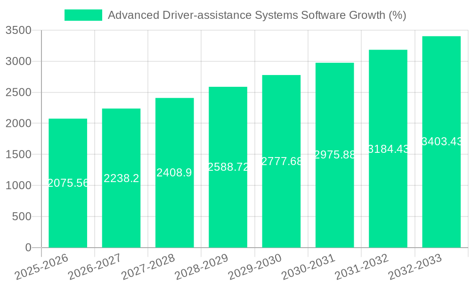Click the 3184.43 value label
Image resolution: width=471 pixels, height=283 pixels.
click(388, 150)
